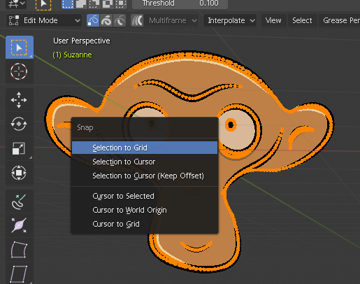Set selection mode to subtract
360x284 pixels.
click(94, 3)
